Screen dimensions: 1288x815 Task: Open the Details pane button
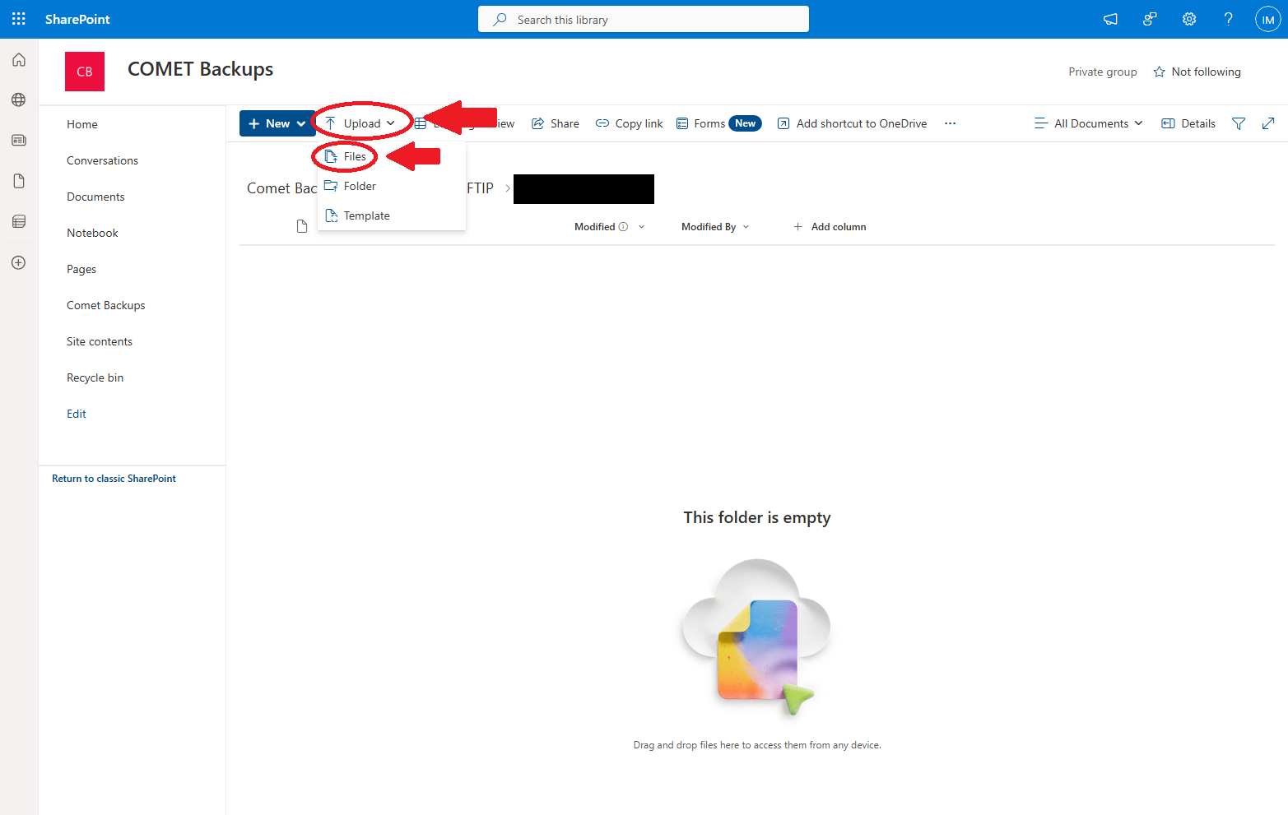[x=1188, y=123]
